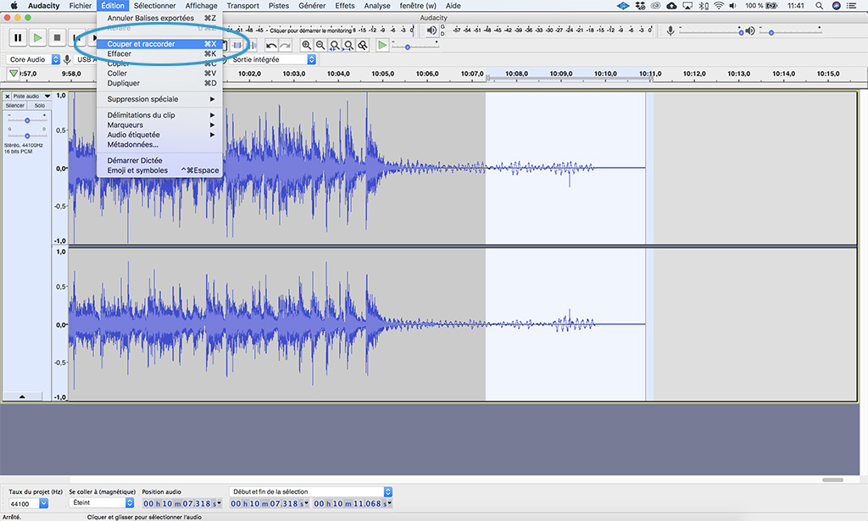Click the Redo arrow toolbar icon
Viewport: 868px width, 521px height.
click(285, 46)
